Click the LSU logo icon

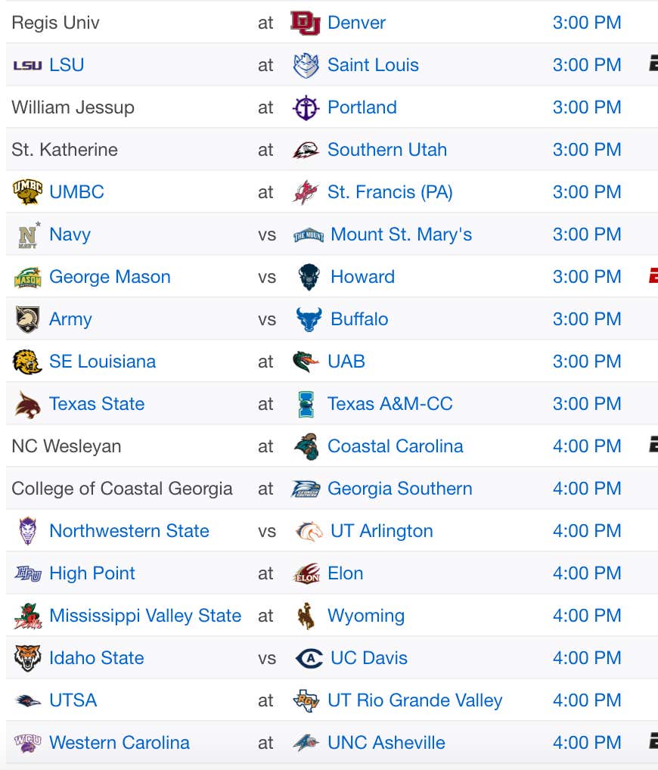27,65
